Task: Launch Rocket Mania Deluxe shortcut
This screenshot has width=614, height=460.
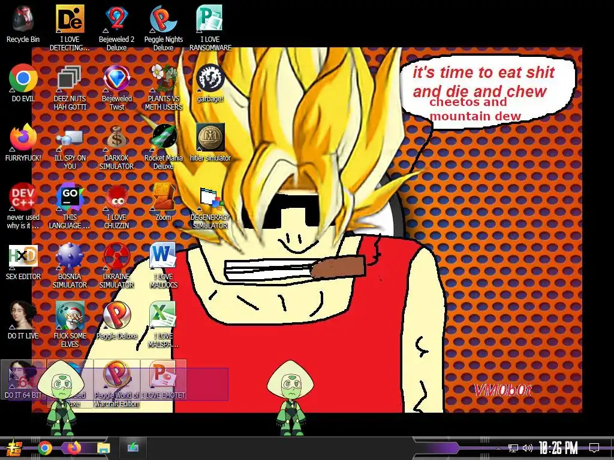Action: coord(163,147)
